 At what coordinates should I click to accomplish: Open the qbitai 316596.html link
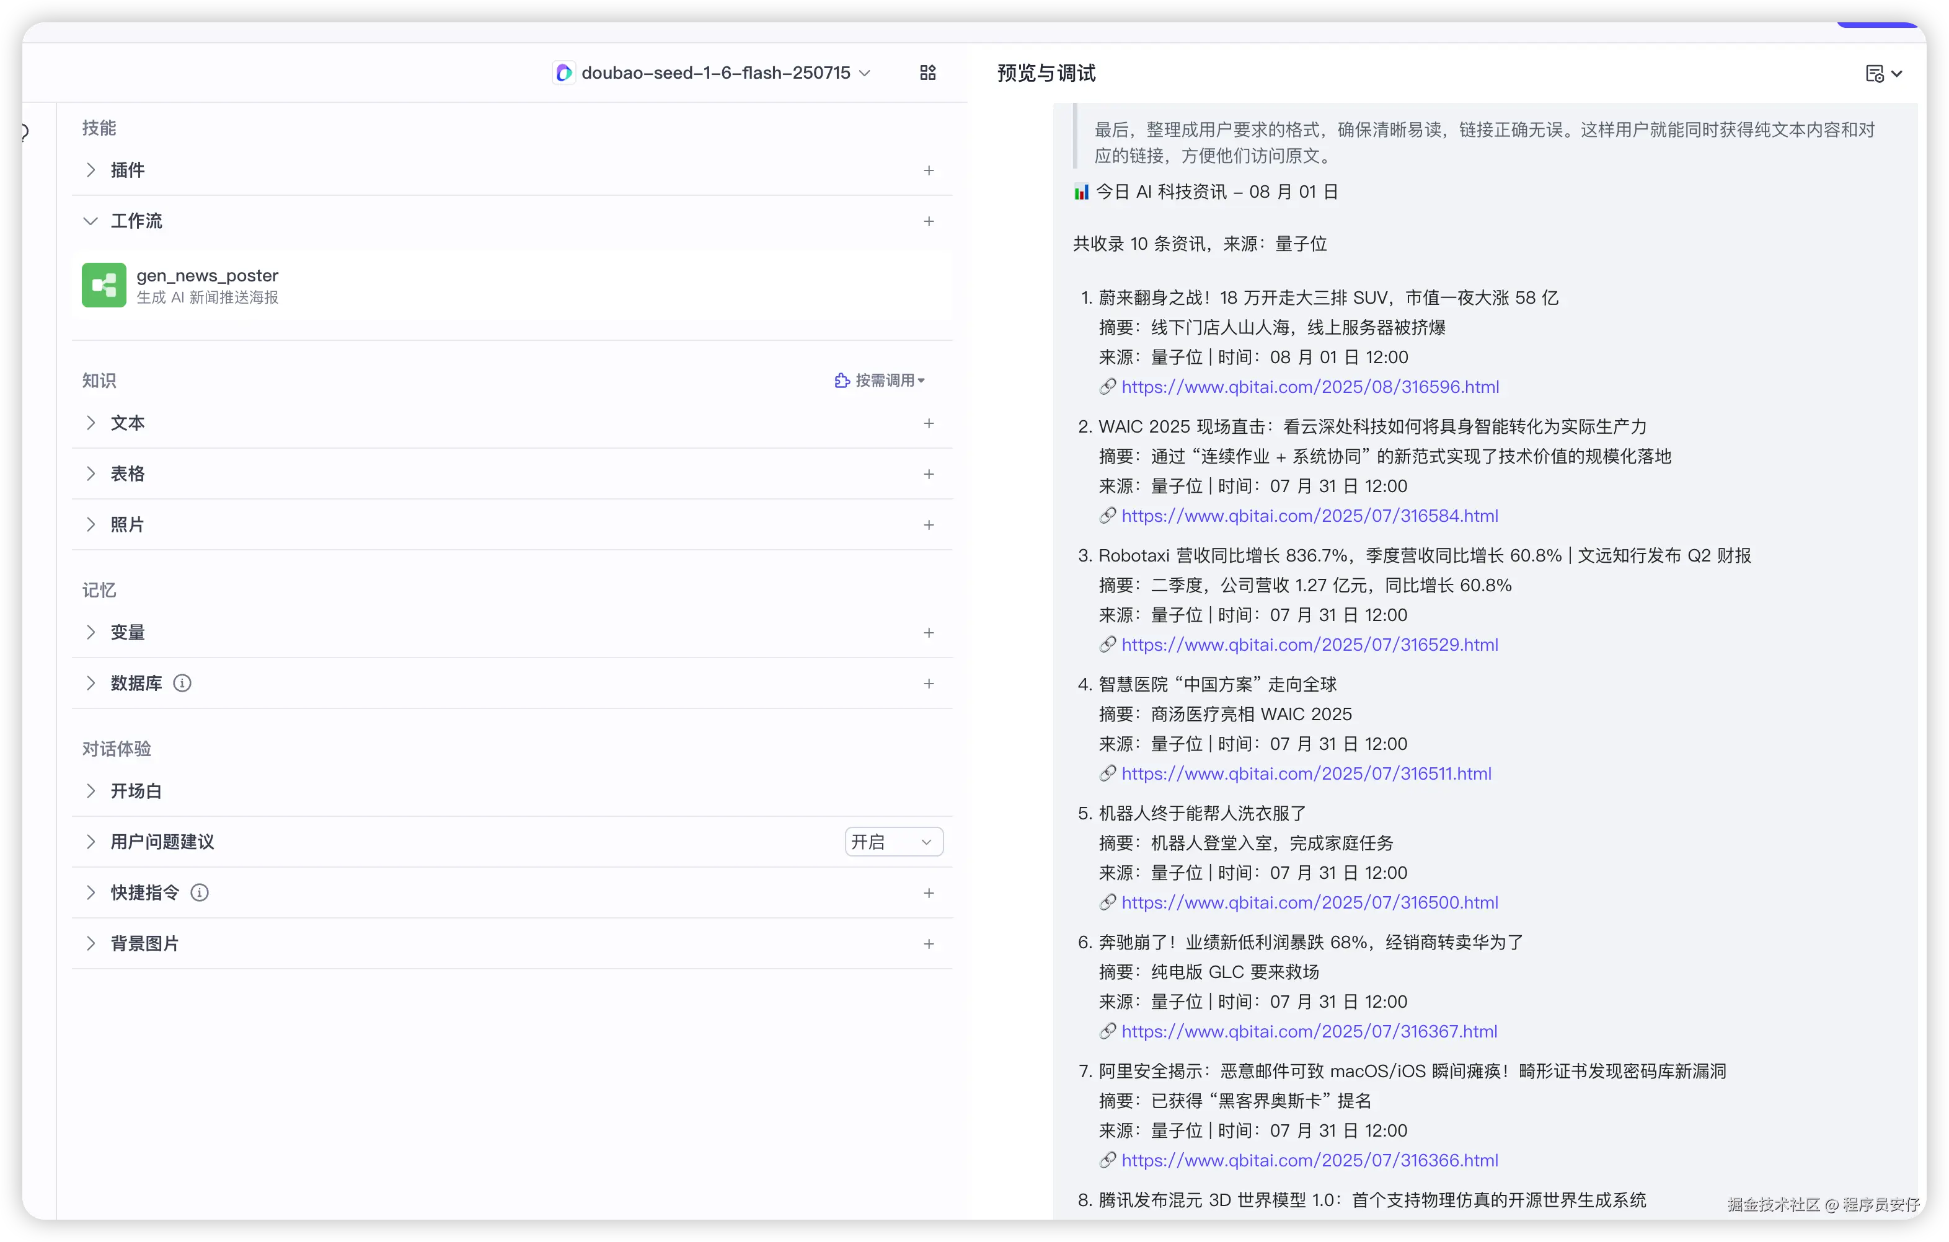click(x=1310, y=387)
